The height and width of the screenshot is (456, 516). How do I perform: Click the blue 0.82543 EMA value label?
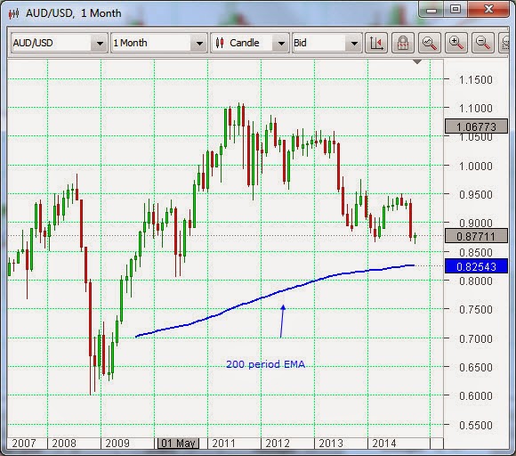tap(476, 266)
